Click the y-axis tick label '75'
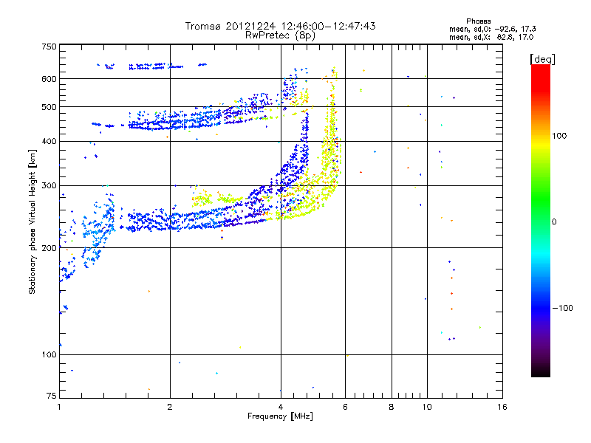The height and width of the screenshot is (443, 591). [x=52, y=396]
